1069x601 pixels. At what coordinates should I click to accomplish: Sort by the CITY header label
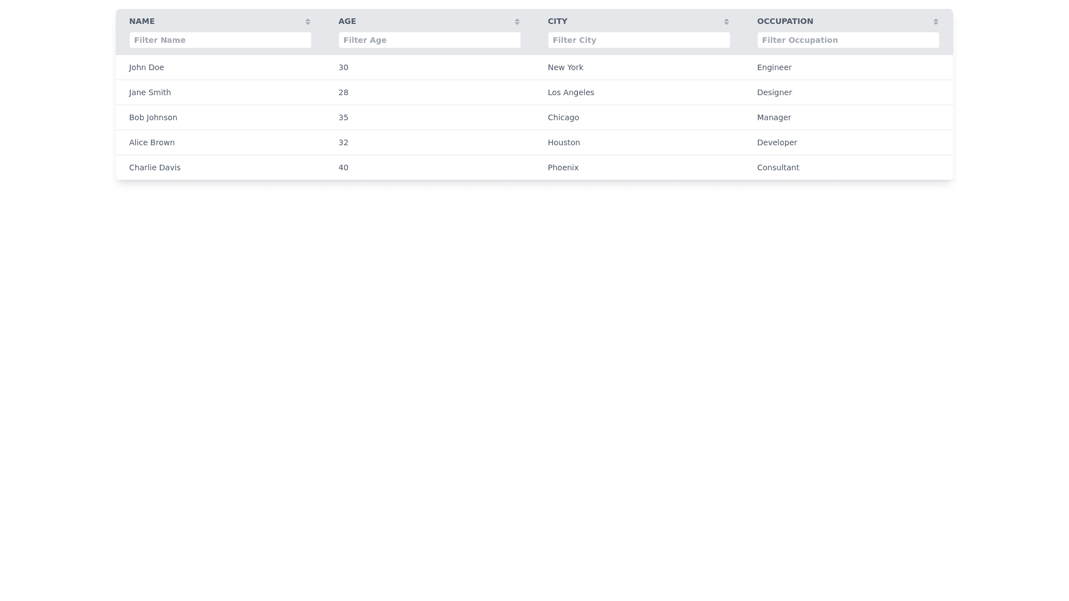click(x=557, y=21)
